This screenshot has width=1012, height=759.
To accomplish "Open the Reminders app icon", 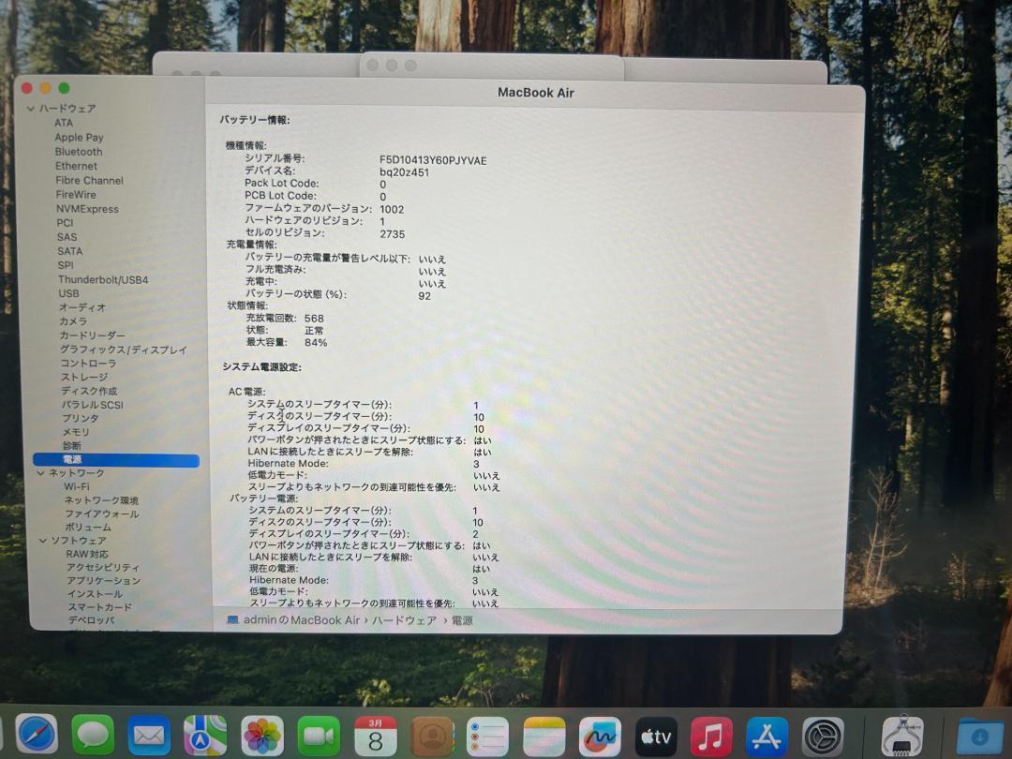I will [488, 737].
